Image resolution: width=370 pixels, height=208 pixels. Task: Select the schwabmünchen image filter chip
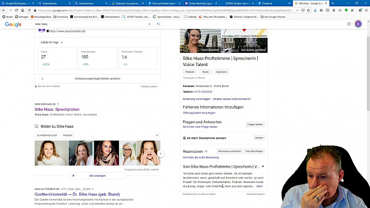point(47,135)
